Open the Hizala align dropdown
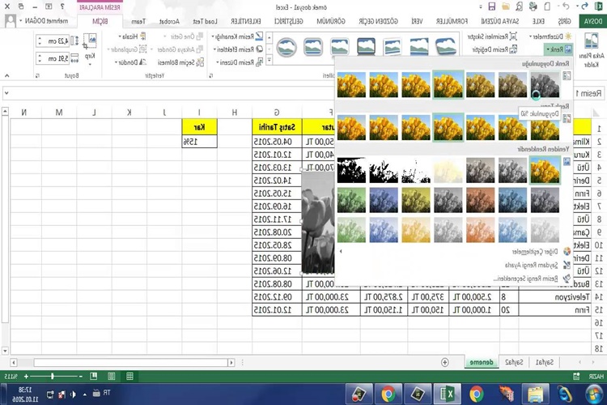607x405 pixels. tap(133, 36)
